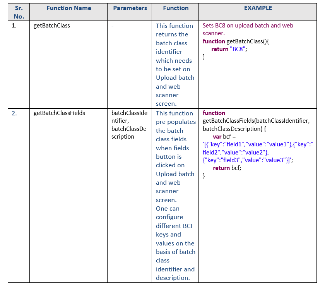The image size is (325, 283).
Task: Click the serial number 2. cell
Action: [14, 113]
